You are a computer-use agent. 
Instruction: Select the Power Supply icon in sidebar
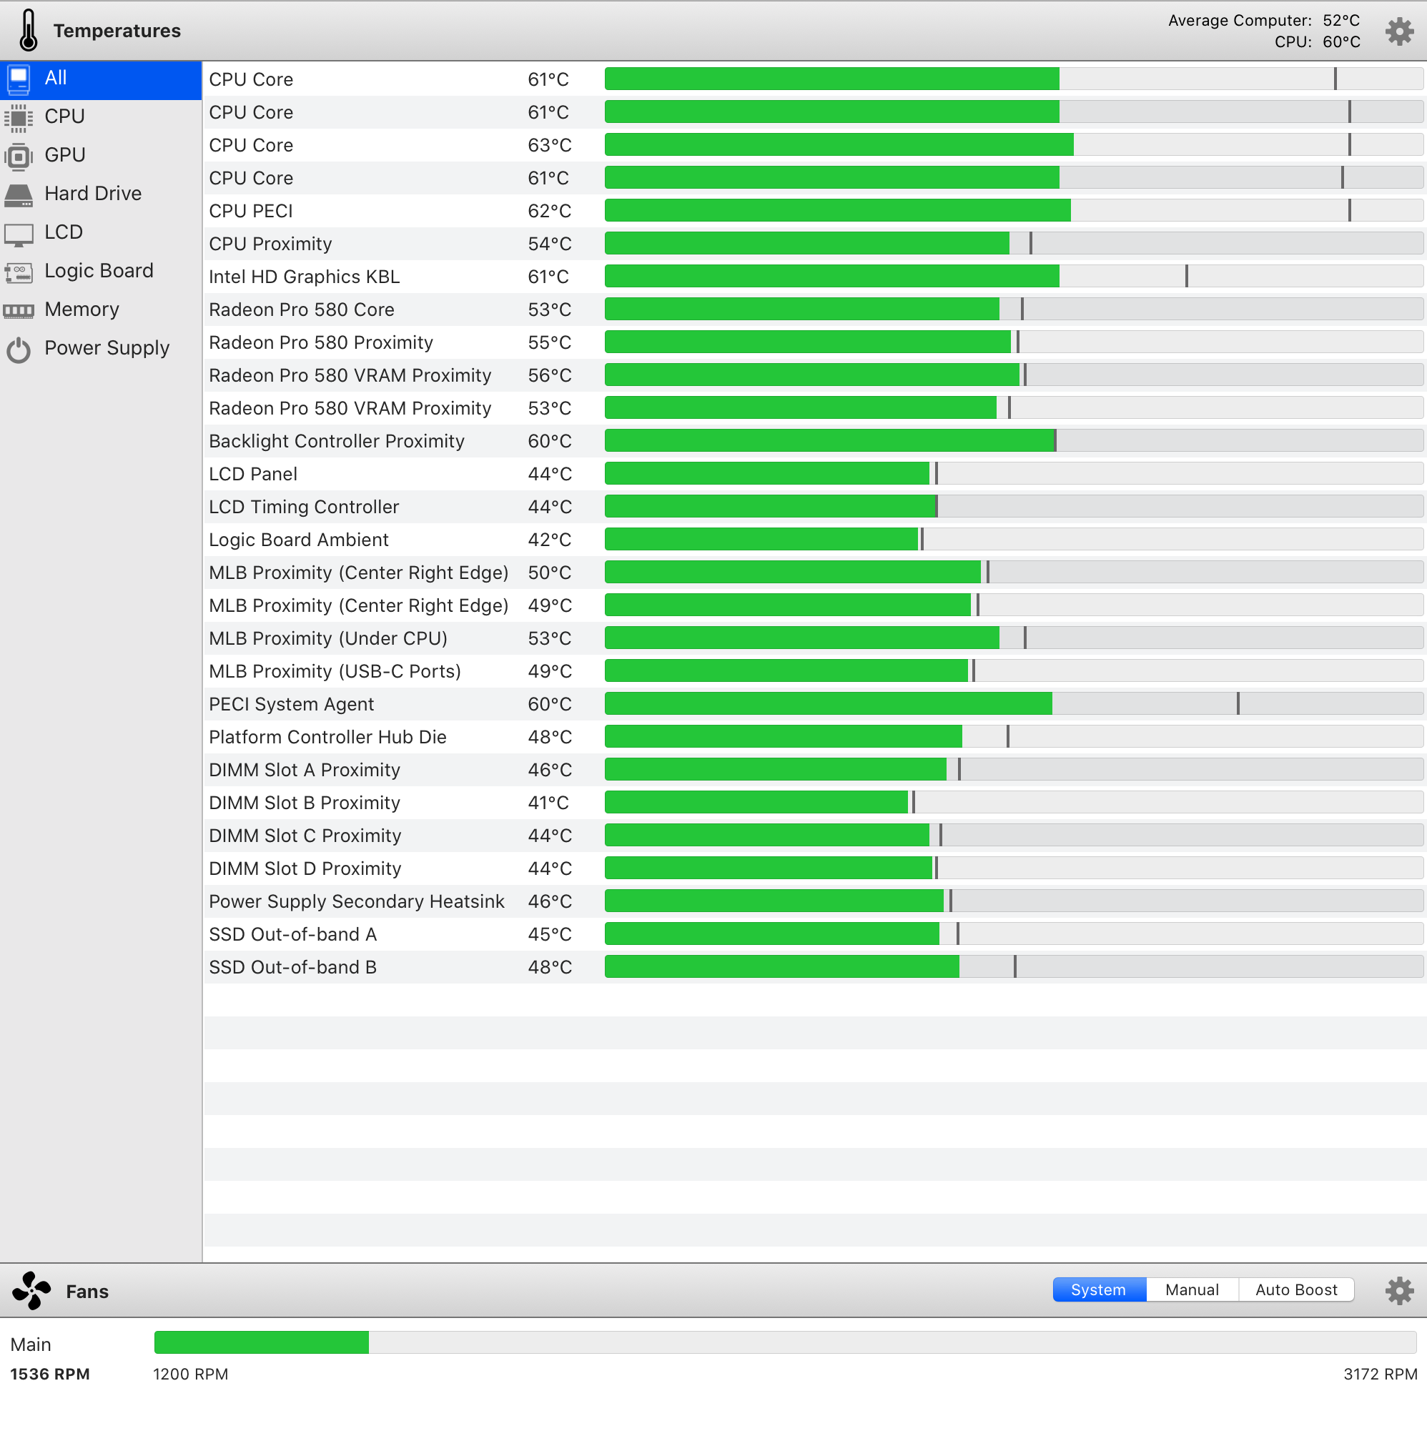pyautogui.click(x=19, y=349)
